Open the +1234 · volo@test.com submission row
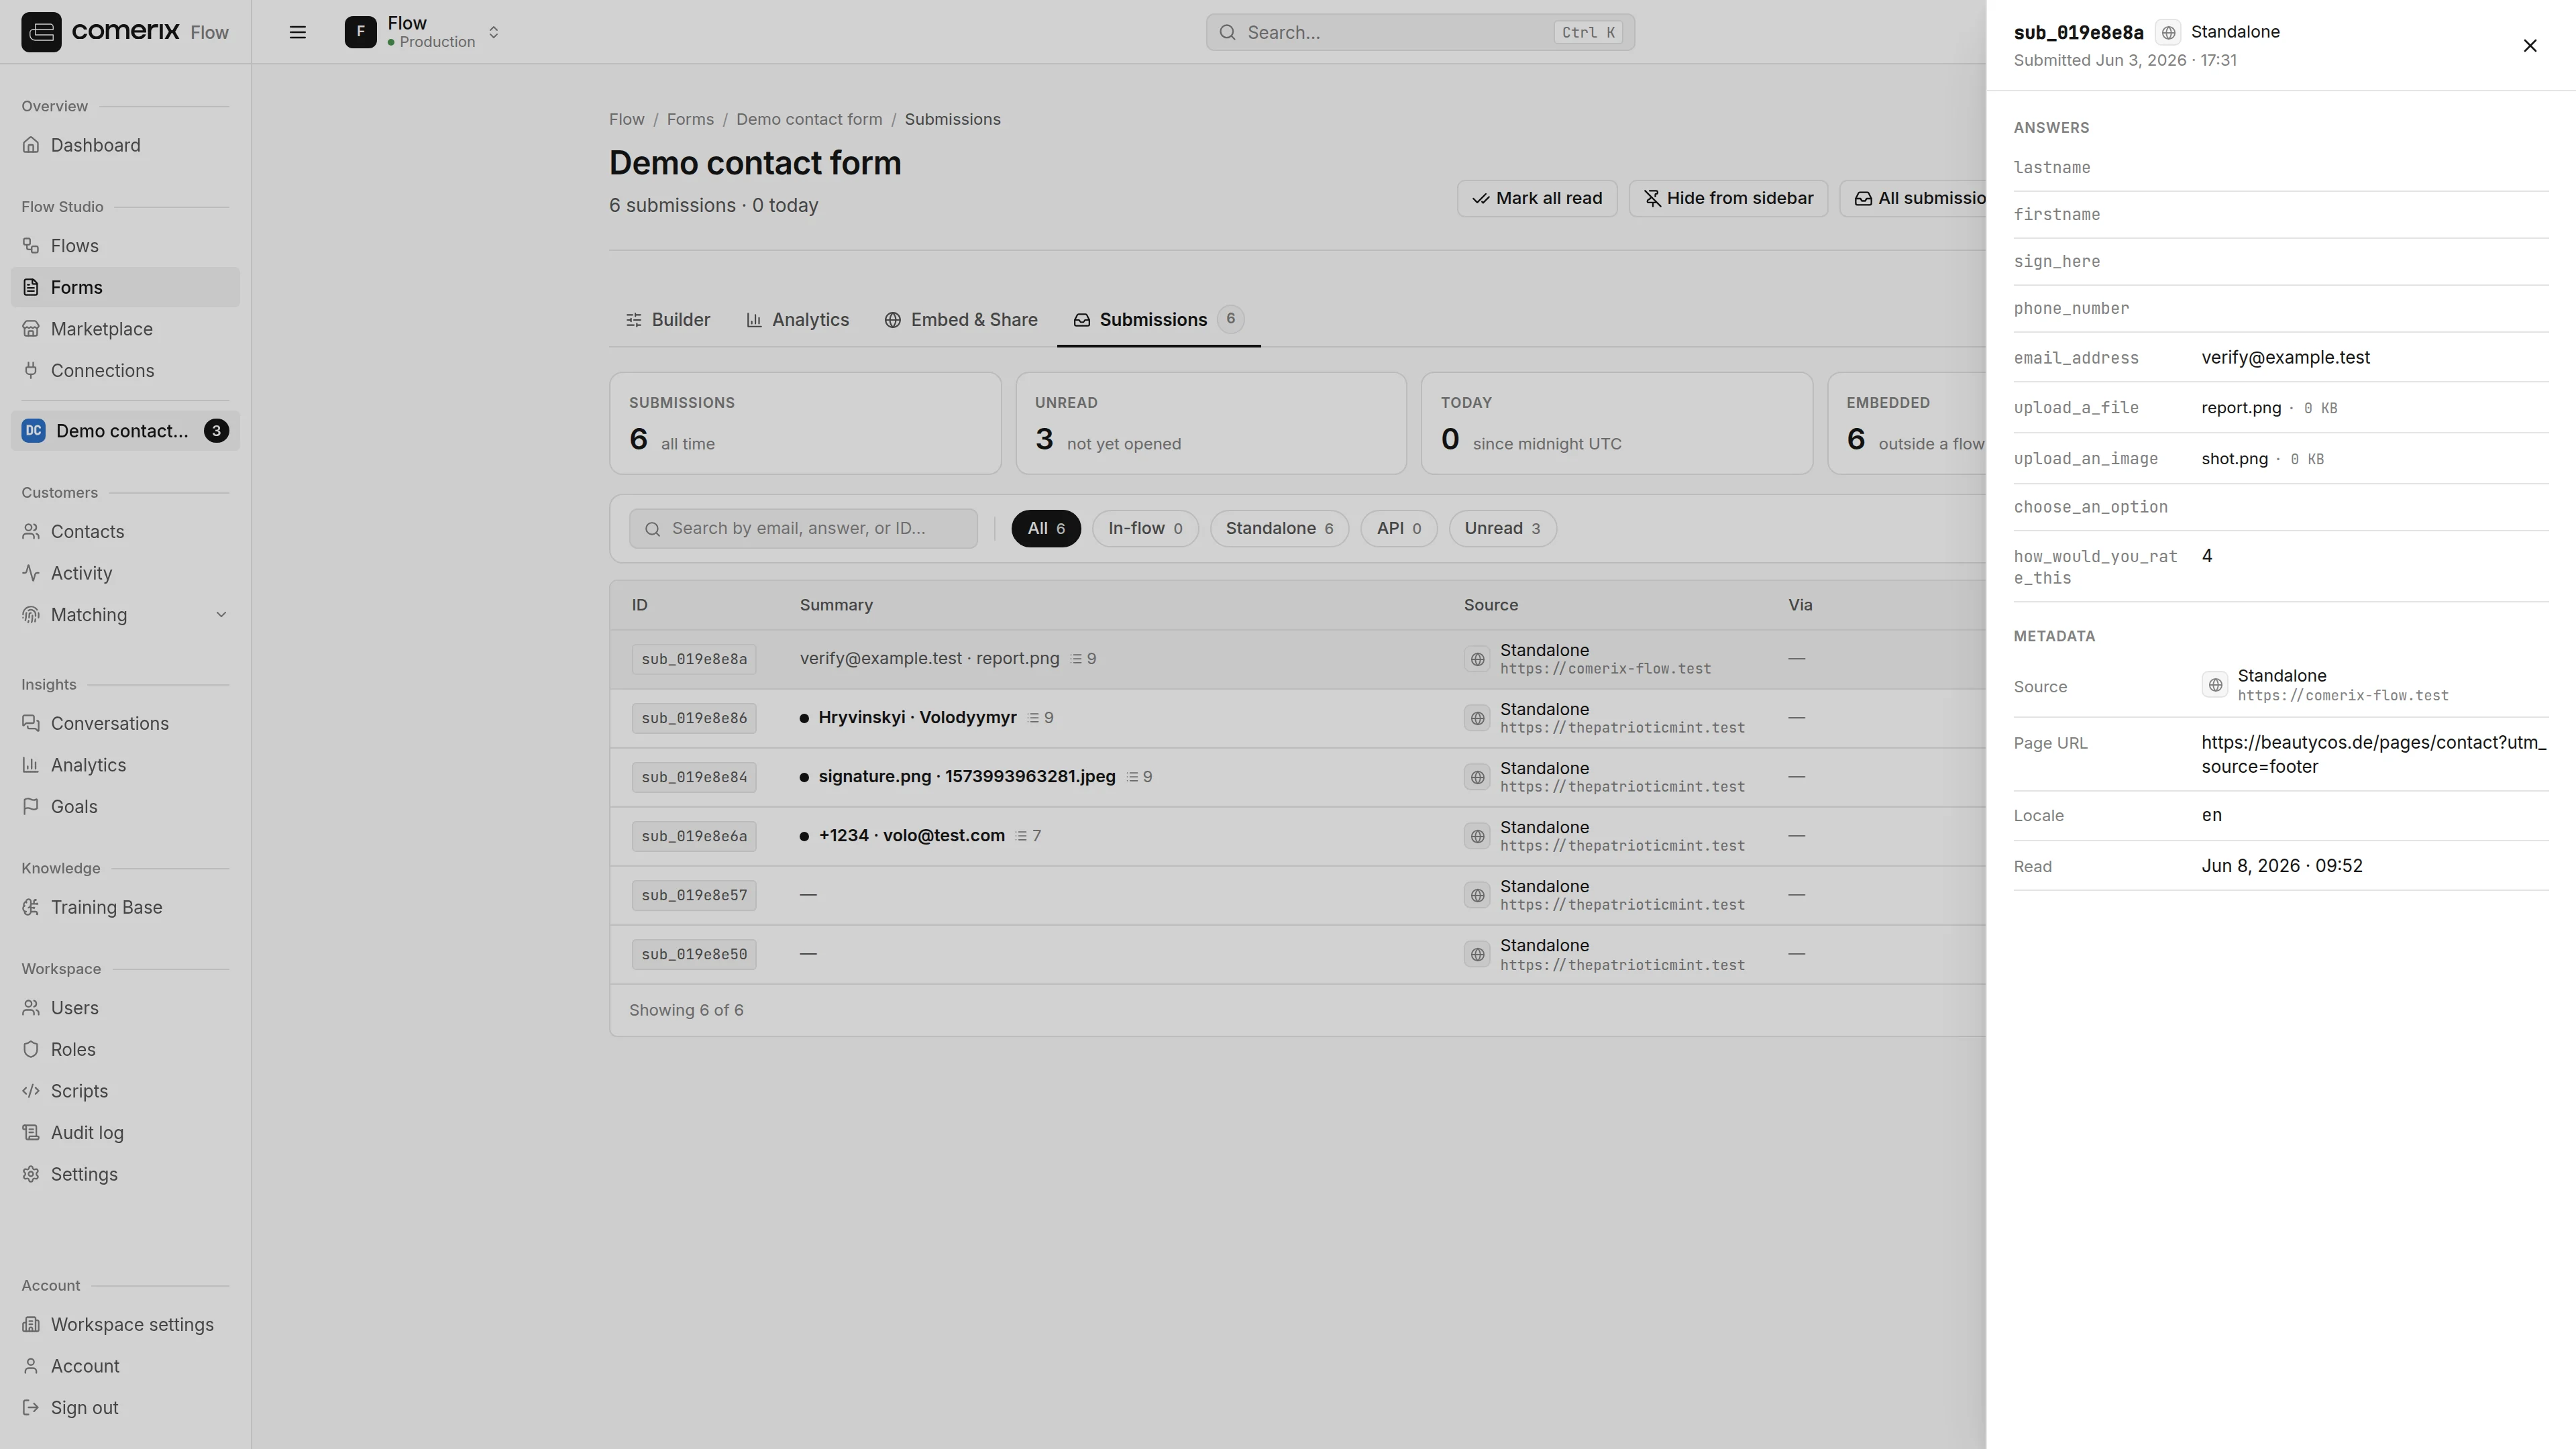Viewport: 2576px width, 1449px height. pos(1298,836)
